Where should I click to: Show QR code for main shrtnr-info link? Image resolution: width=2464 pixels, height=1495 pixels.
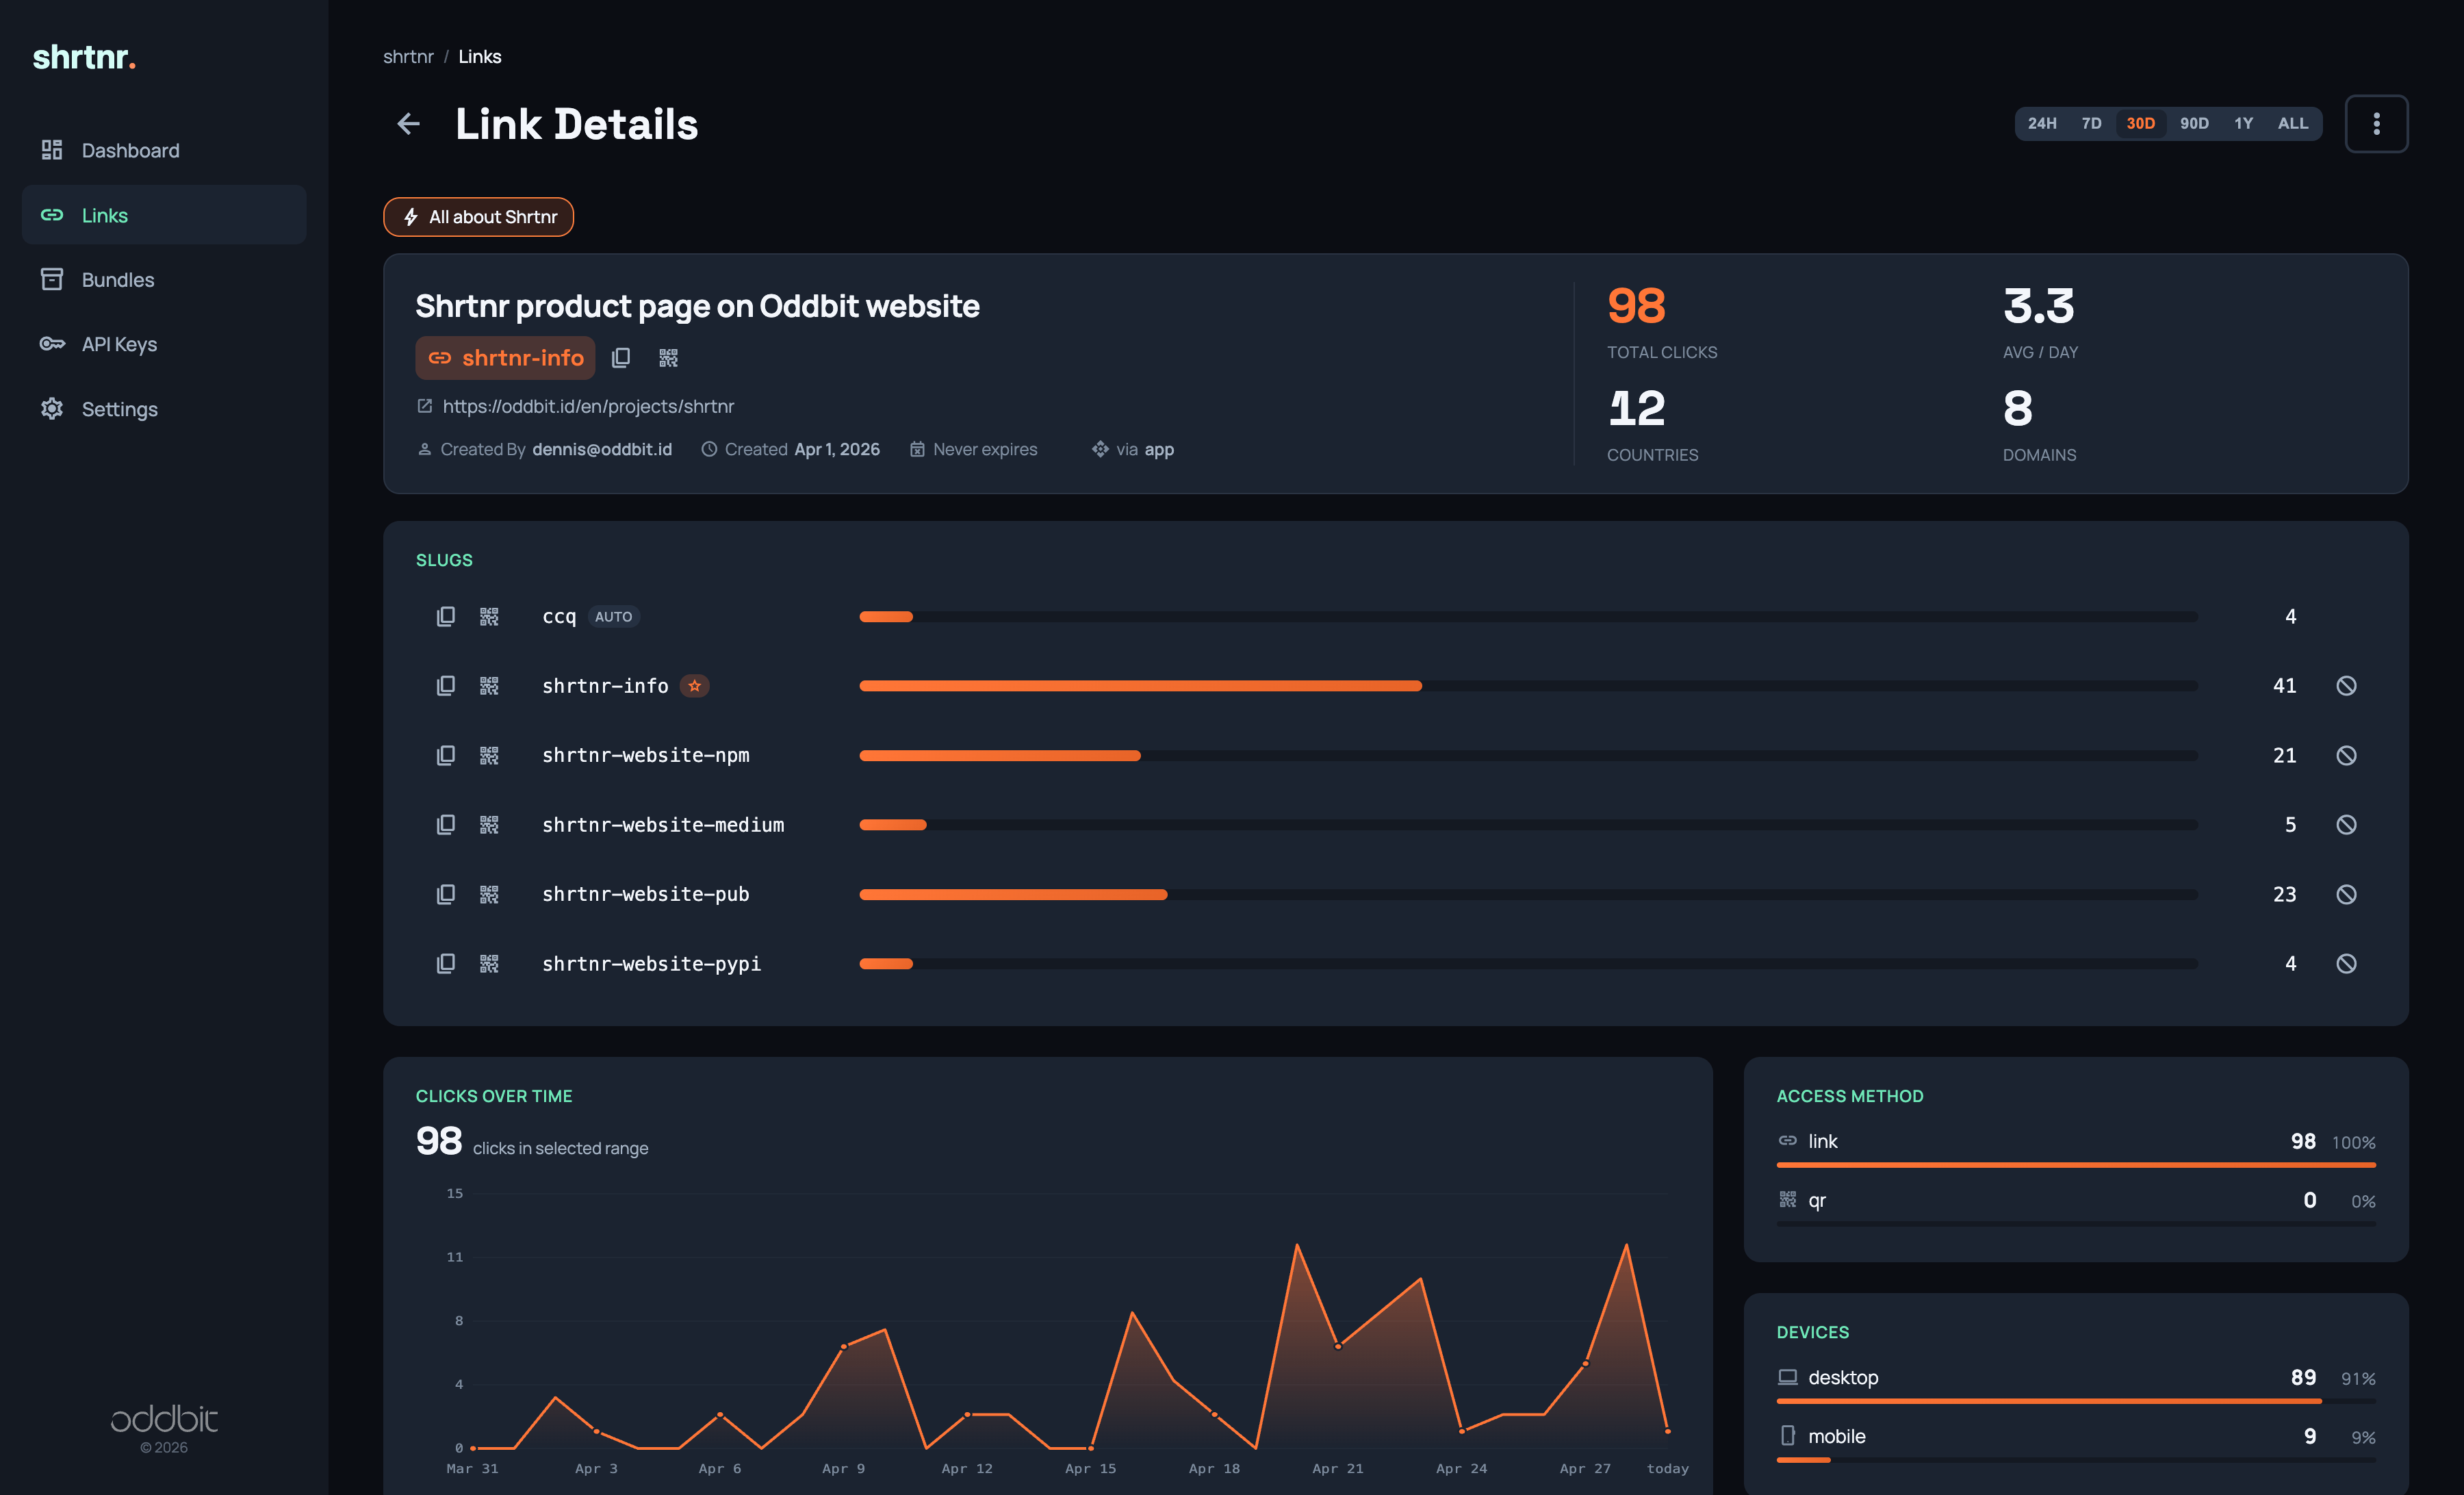(668, 358)
